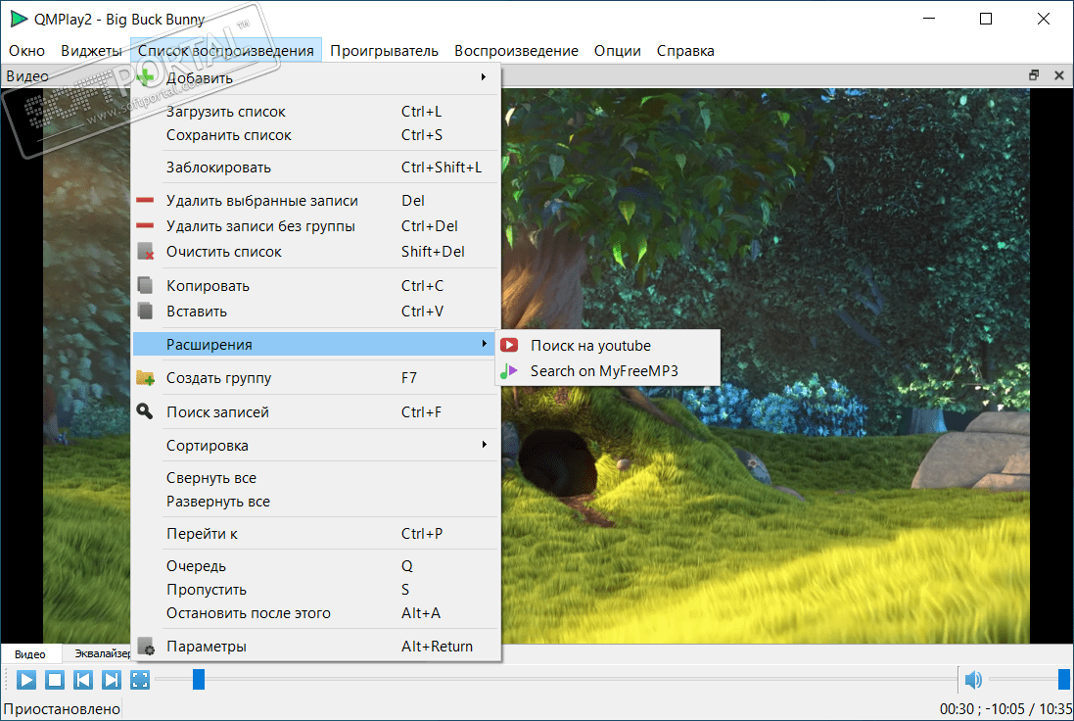1074x721 pixels.
Task: Select Удалить выбранные записи
Action: click(x=315, y=200)
